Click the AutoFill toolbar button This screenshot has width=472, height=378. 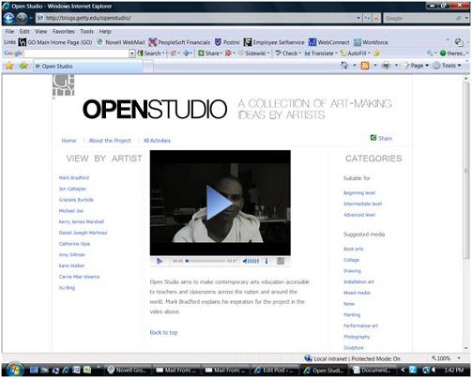354,53
